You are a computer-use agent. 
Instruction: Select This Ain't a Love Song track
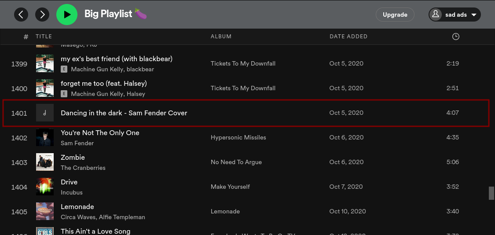(95, 231)
